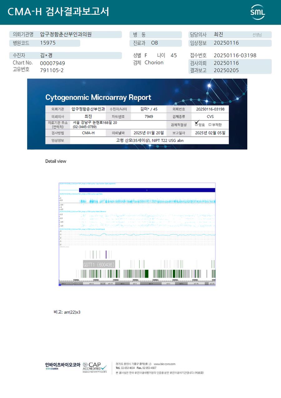The height and width of the screenshot is (398, 281).
Task: Click the 인바이츠바이오코아 company logo
Action: coord(63,366)
